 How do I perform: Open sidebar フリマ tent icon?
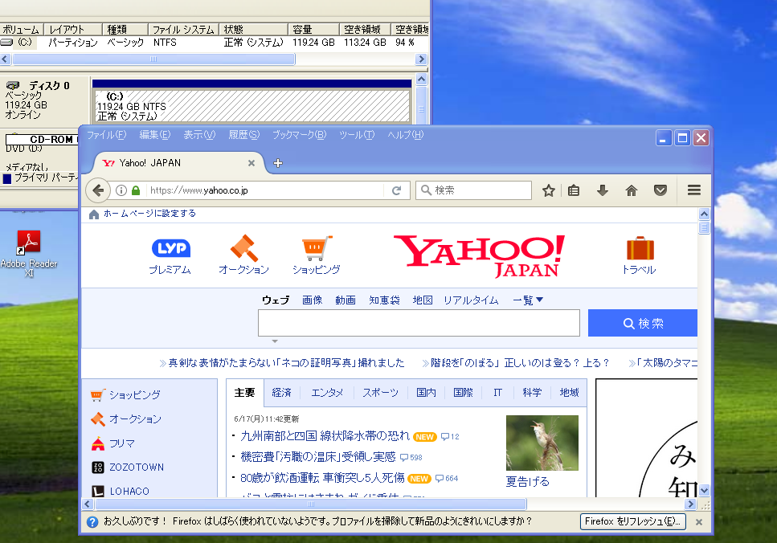[97, 443]
